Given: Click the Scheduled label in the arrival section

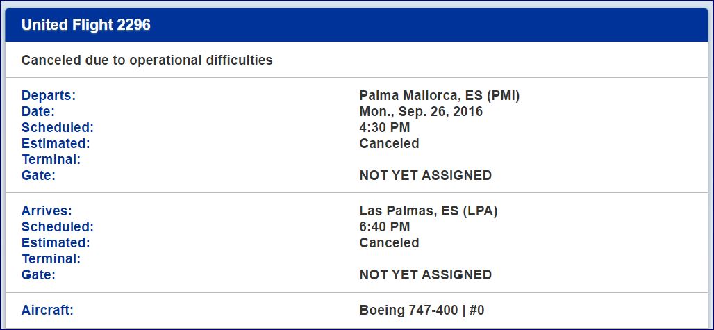Looking at the screenshot, I should tap(58, 227).
